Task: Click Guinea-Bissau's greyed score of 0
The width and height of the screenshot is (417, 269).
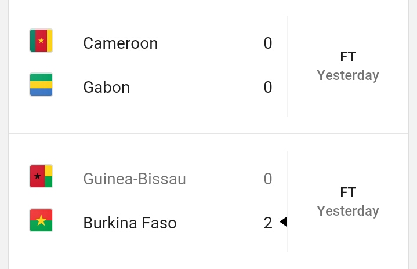Action: pos(268,179)
